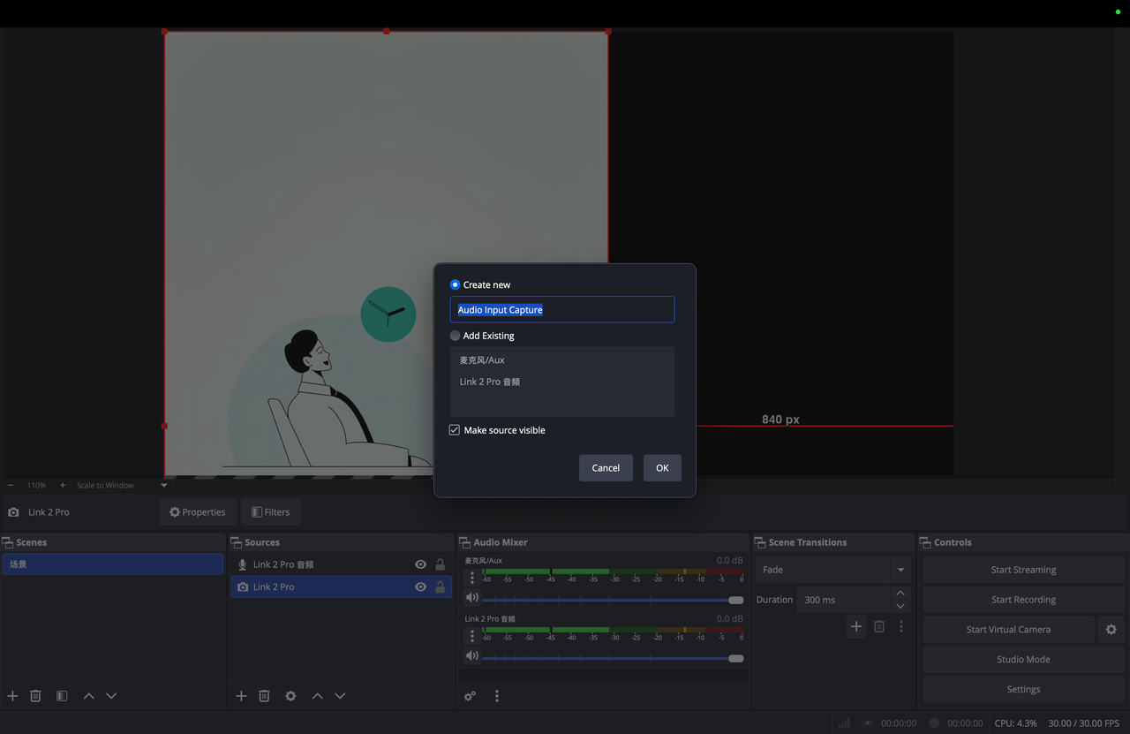Screen dimensions: 1130x734
Task: Uncheck Make source visible checkbox
Action: point(455,430)
